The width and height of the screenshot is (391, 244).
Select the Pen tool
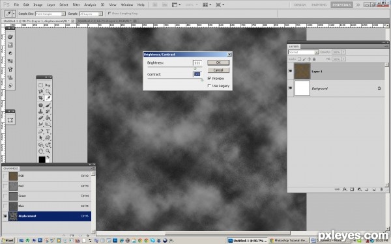click(x=40, y=131)
